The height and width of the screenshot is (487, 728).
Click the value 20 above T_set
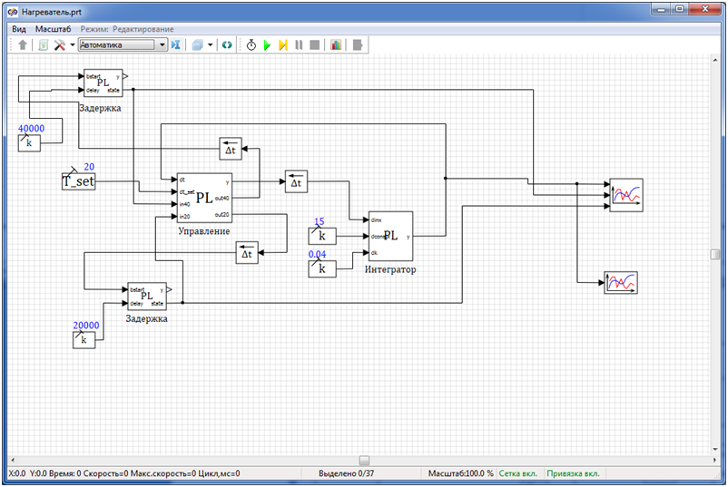point(89,167)
